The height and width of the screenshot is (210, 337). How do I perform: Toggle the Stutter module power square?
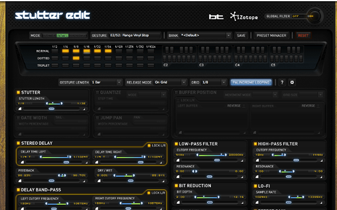tap(18, 92)
